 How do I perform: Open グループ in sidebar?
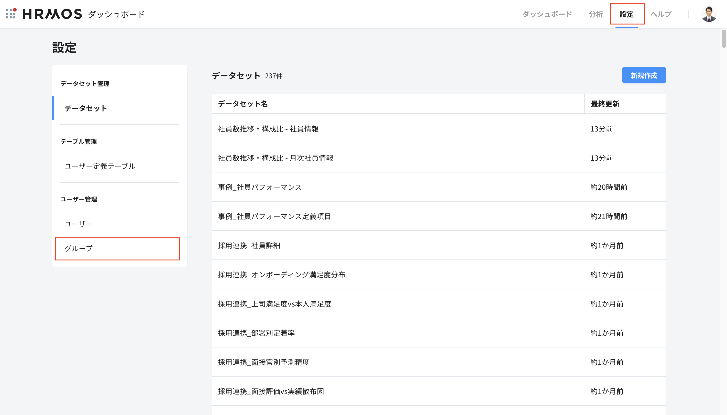click(x=79, y=248)
